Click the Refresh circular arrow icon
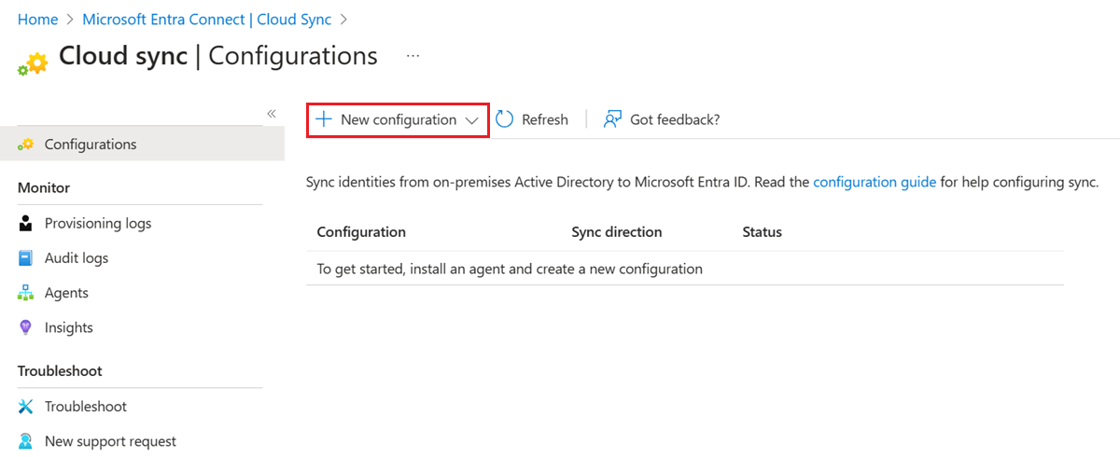 [x=505, y=119]
